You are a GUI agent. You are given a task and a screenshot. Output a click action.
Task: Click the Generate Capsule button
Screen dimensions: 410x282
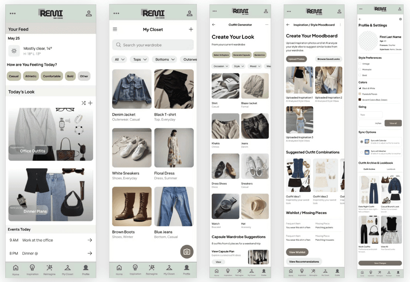click(x=242, y=55)
